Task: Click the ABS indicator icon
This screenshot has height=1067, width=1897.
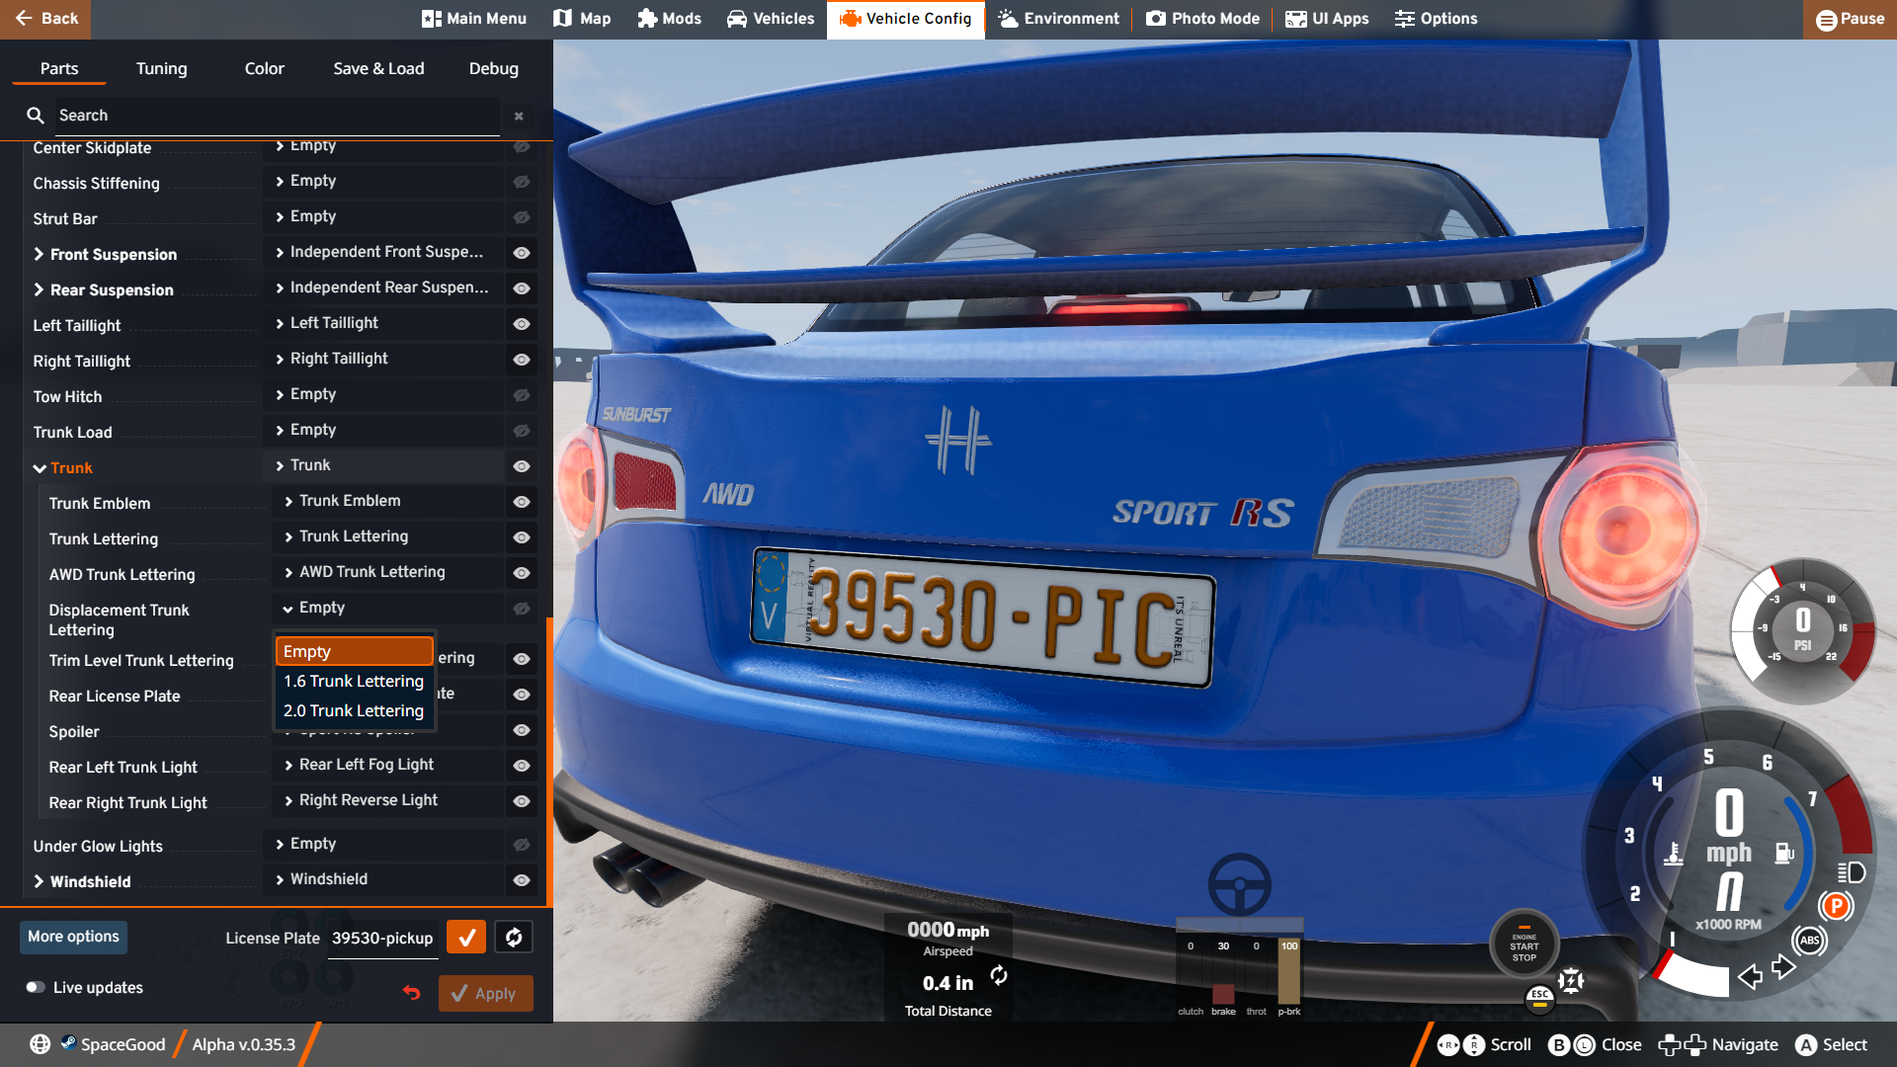Action: [x=1809, y=940]
